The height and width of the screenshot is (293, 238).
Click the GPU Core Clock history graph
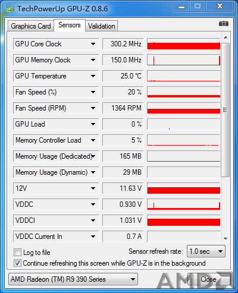(x=184, y=44)
